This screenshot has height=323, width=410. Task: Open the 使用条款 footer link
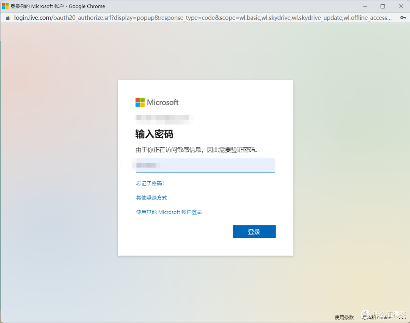point(344,317)
